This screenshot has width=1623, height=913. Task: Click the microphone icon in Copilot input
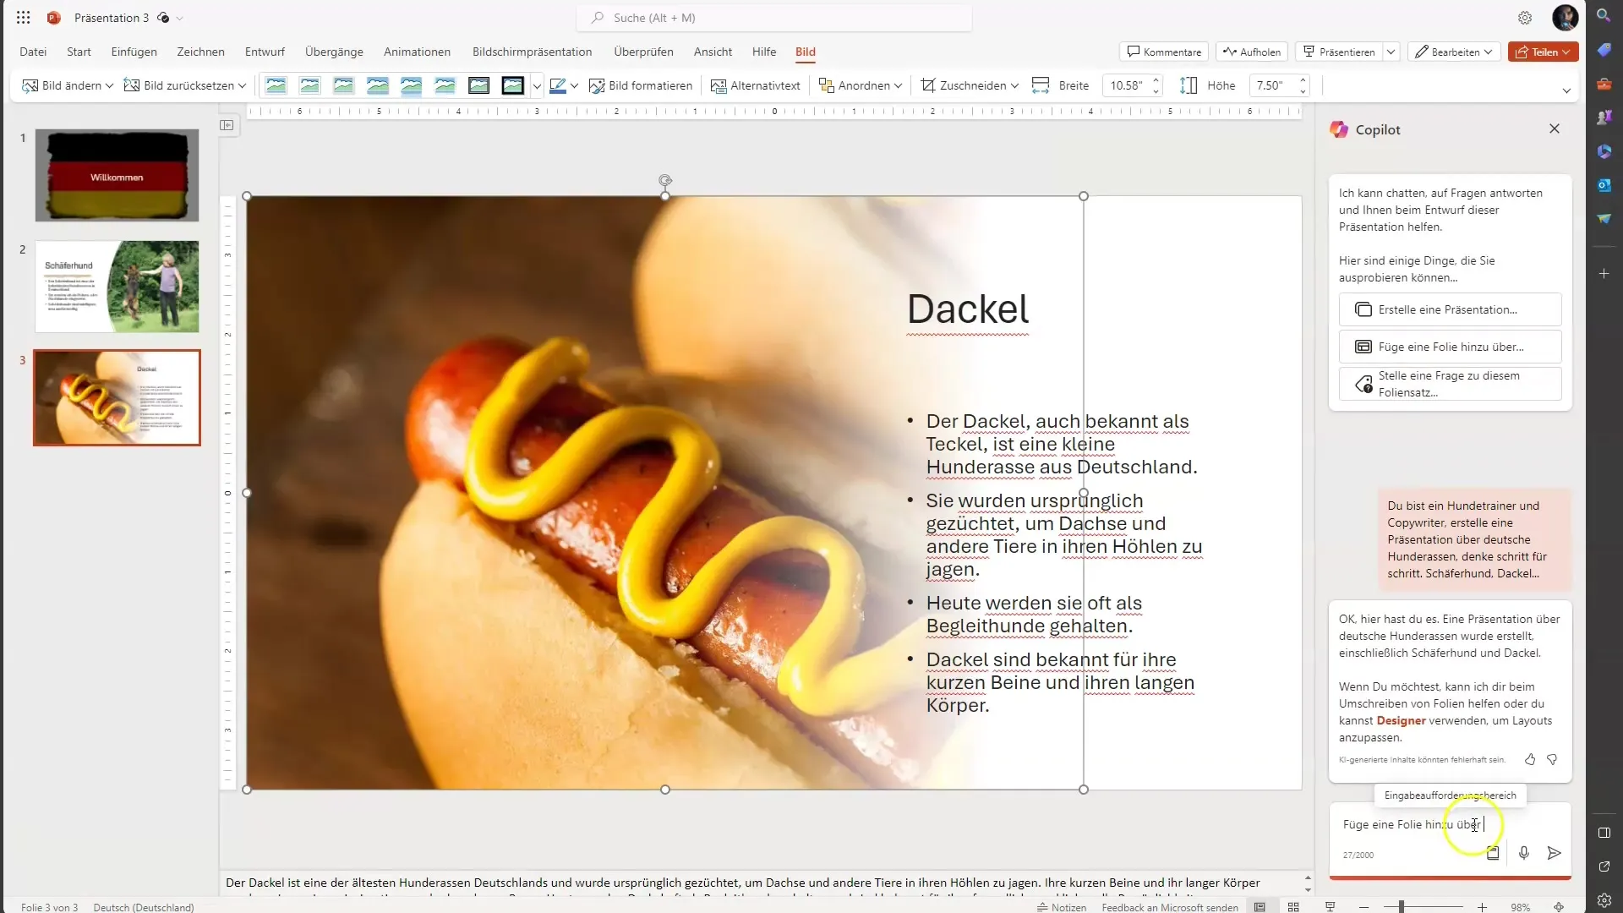(1523, 853)
